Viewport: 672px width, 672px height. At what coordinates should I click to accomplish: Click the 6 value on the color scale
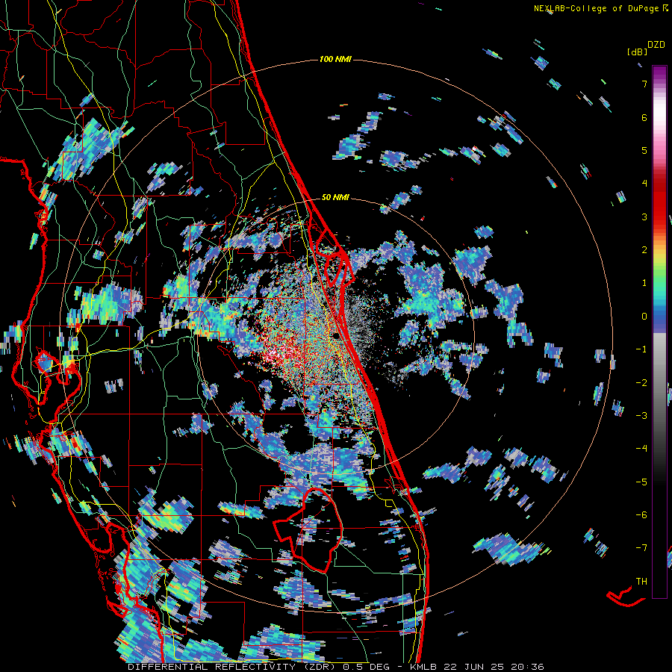(644, 117)
